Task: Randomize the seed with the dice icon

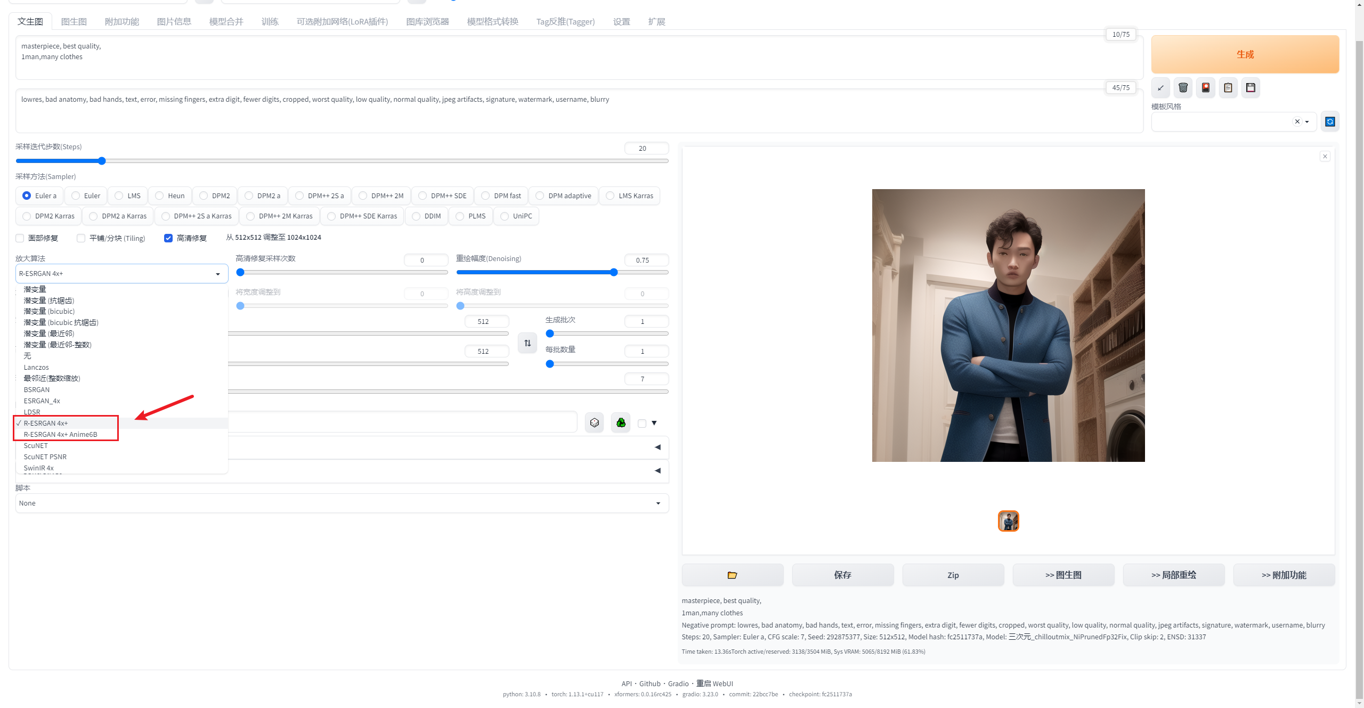Action: pos(594,423)
